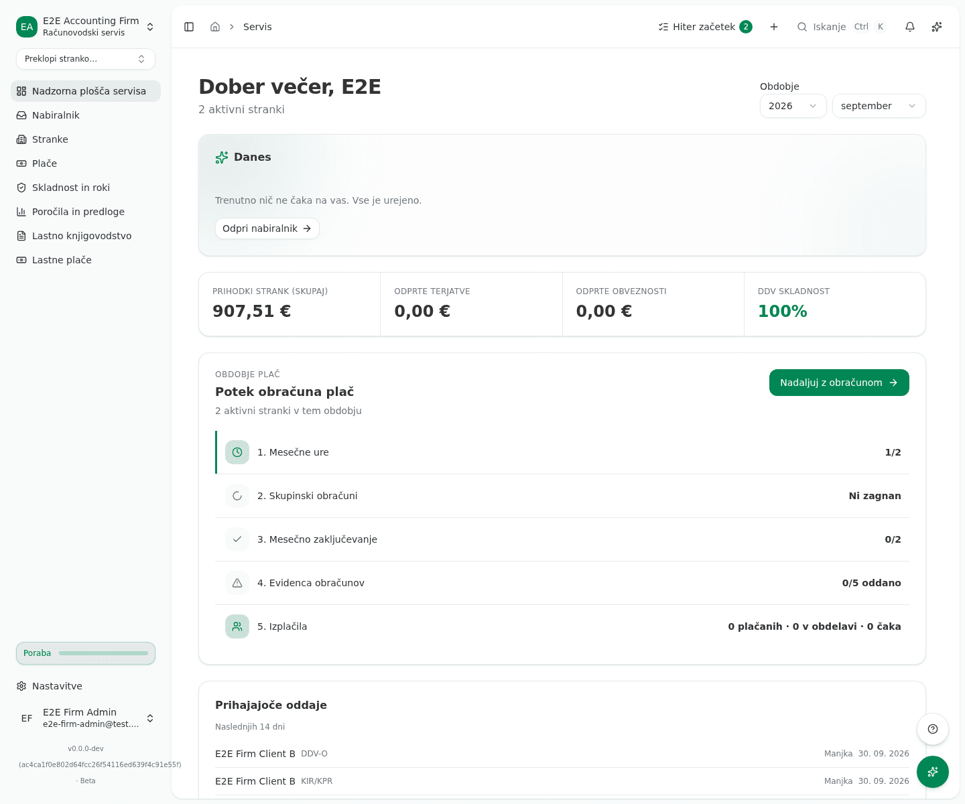
Task: Open the year 2026 dropdown
Action: [793, 106]
